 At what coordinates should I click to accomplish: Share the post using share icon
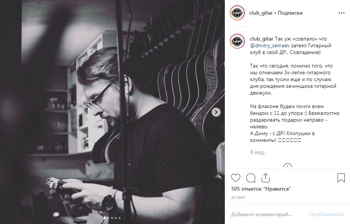click(x=265, y=178)
